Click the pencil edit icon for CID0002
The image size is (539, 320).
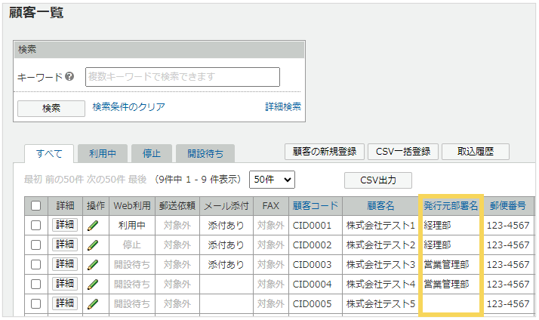pos(94,245)
